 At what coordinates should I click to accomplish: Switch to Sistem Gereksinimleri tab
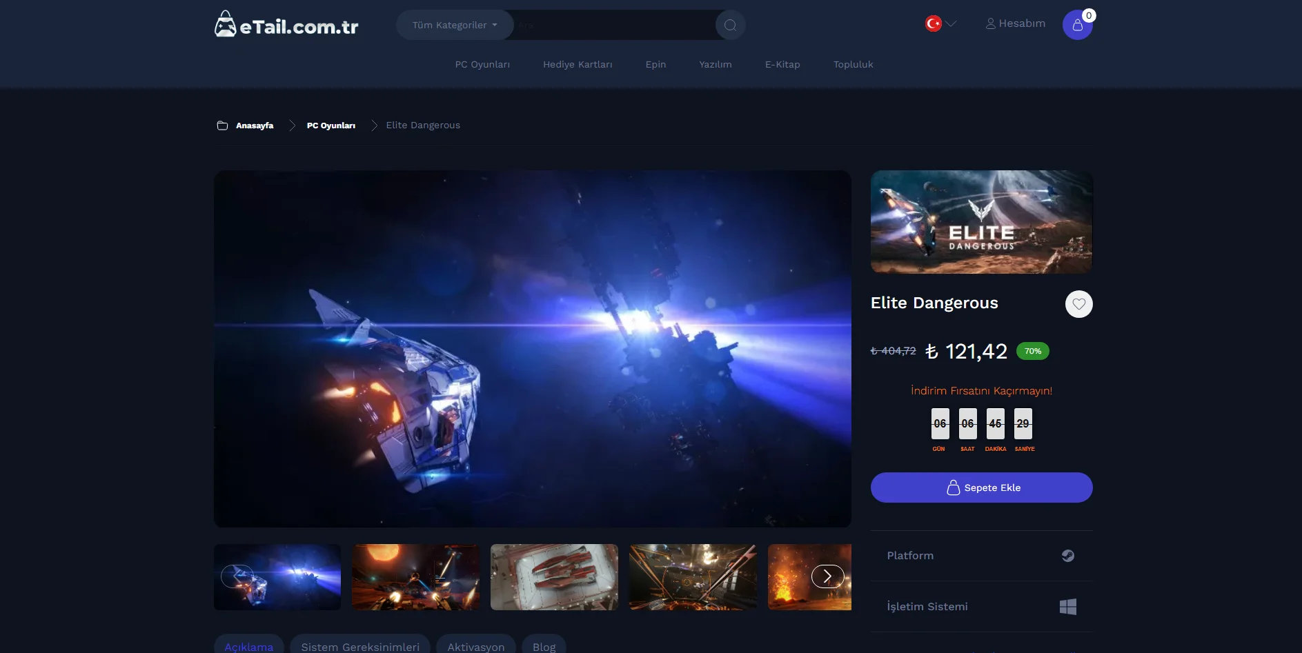(360, 645)
